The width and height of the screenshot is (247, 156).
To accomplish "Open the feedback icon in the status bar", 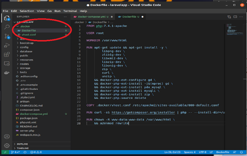I will point(235,152).
